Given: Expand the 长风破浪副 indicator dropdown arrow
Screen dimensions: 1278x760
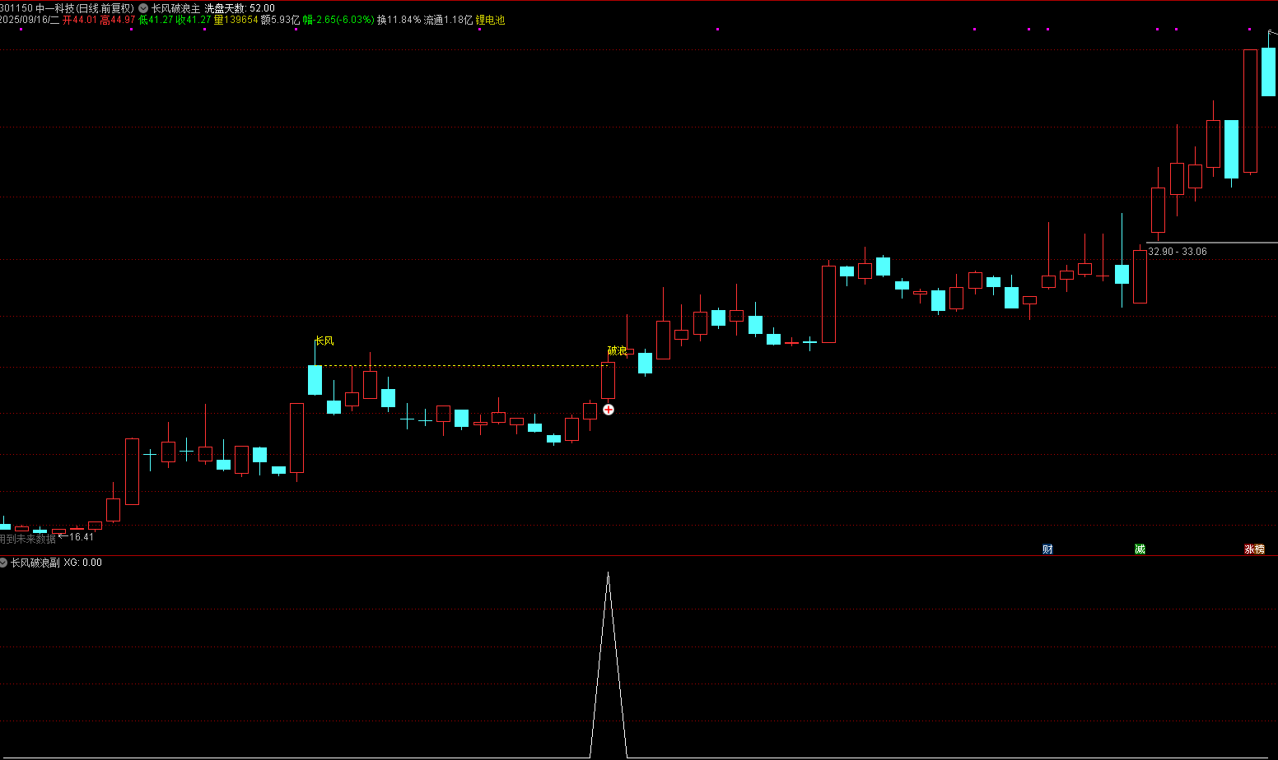Looking at the screenshot, I should tap(3, 563).
